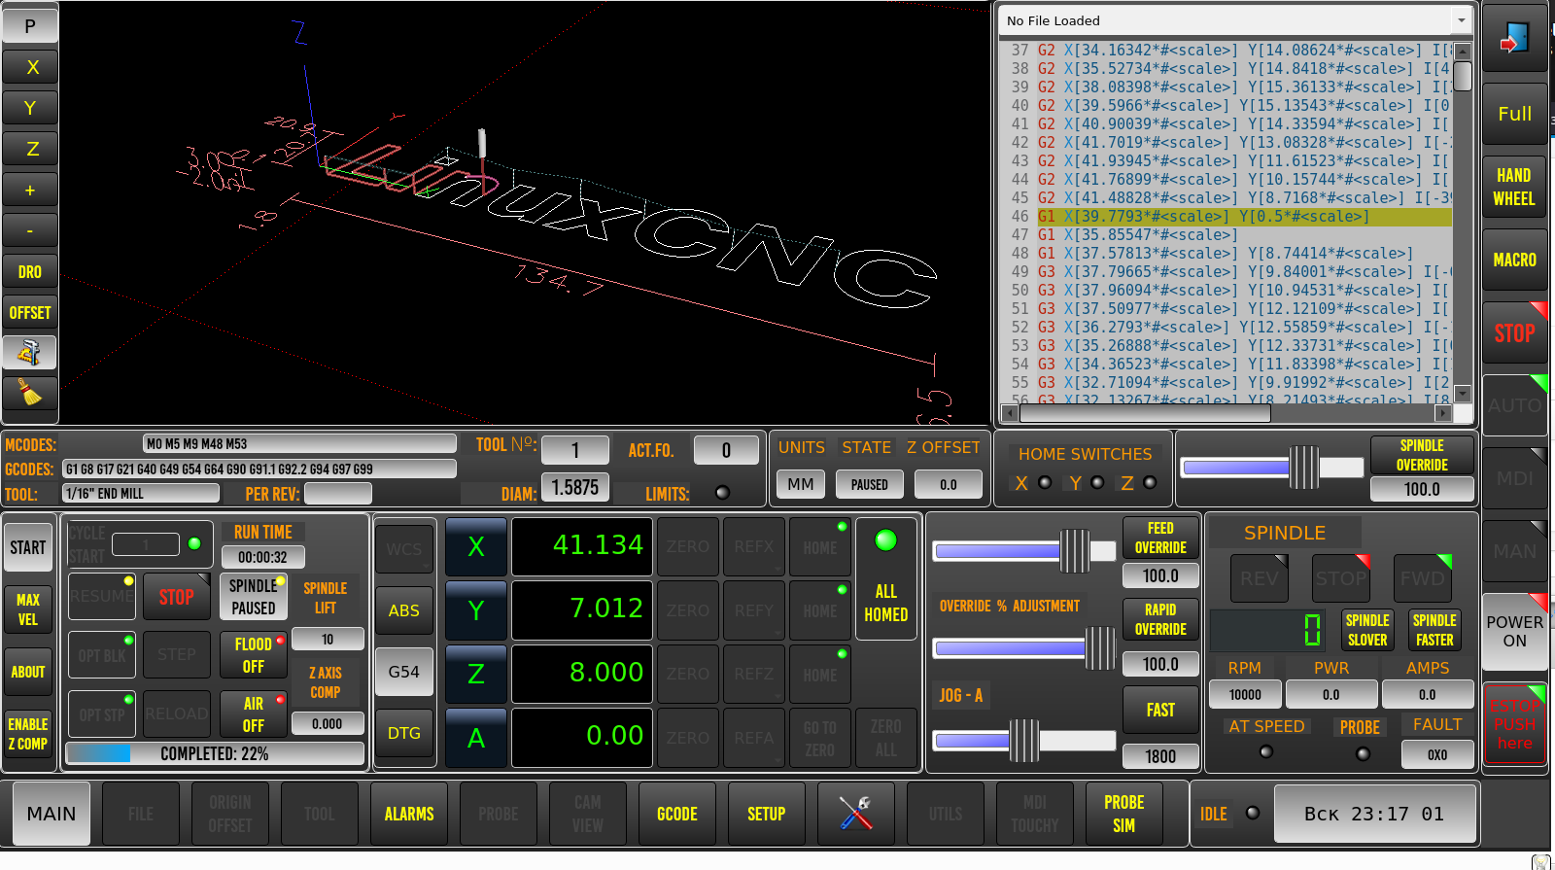Switch to perspective view P
The height and width of the screenshot is (870, 1555).
coord(29,26)
